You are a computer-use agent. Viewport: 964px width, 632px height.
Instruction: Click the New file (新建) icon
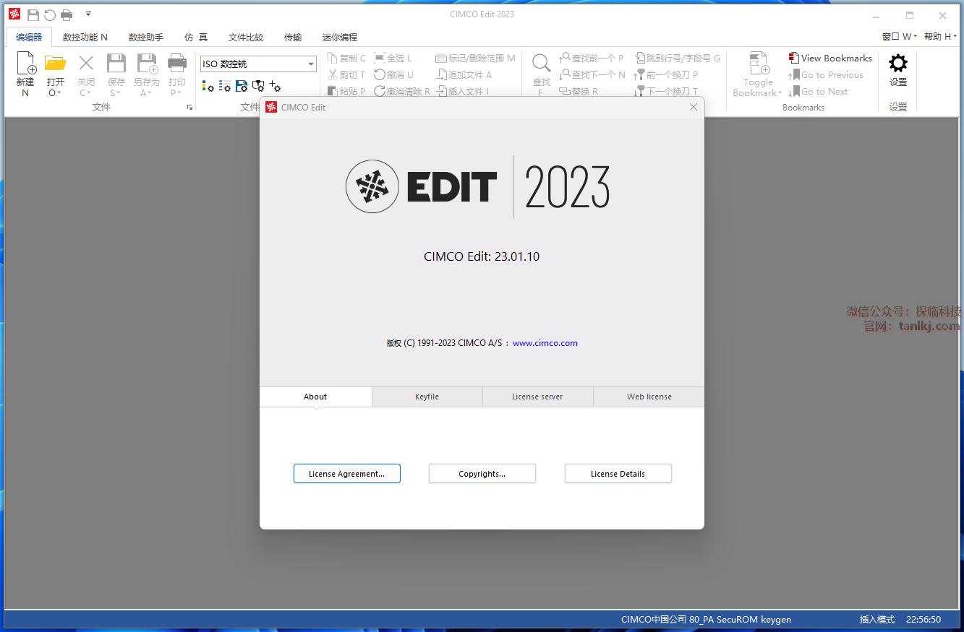pos(25,64)
